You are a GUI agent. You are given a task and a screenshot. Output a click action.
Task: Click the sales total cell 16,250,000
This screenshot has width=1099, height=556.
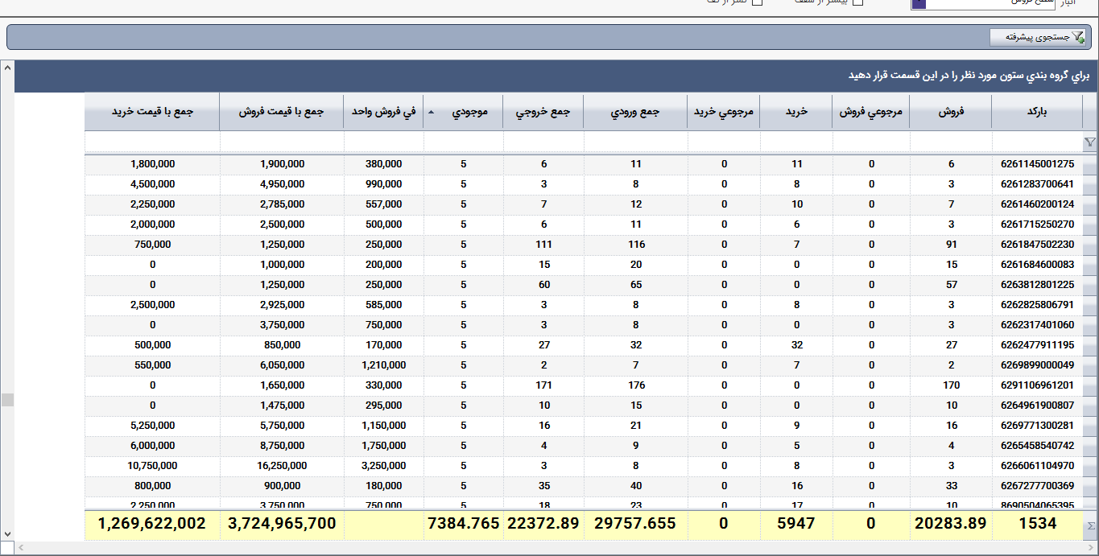(281, 466)
